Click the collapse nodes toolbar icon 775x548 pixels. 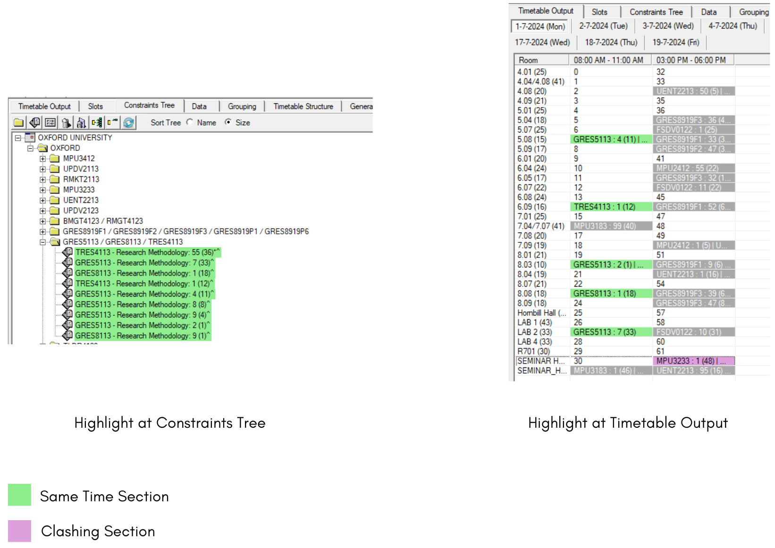113,123
